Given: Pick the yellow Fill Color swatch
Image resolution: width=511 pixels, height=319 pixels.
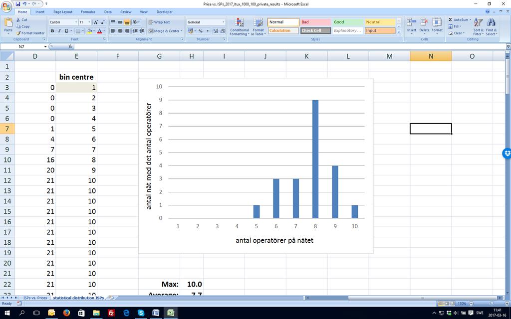Looking at the screenshot, I should point(89,31).
